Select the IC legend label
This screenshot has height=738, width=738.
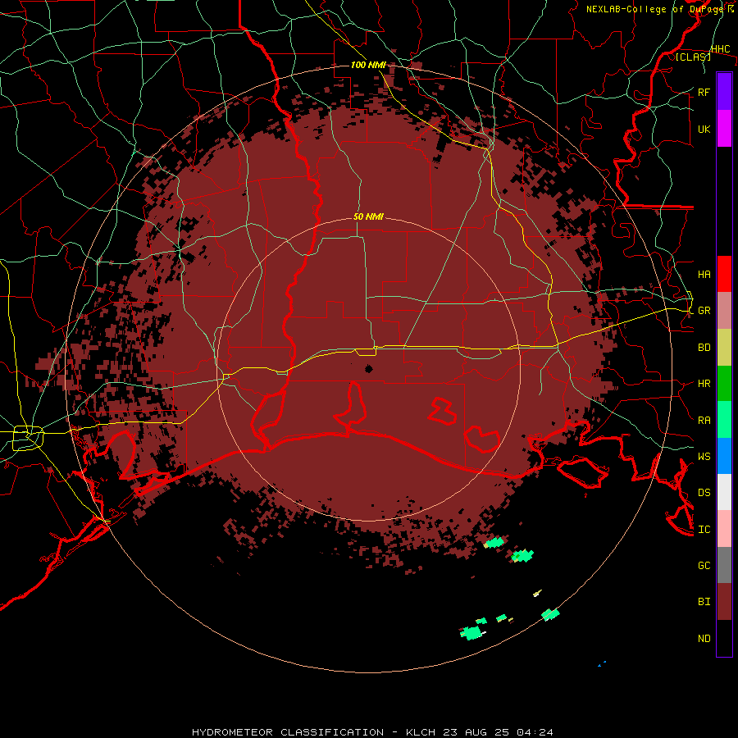click(x=704, y=530)
